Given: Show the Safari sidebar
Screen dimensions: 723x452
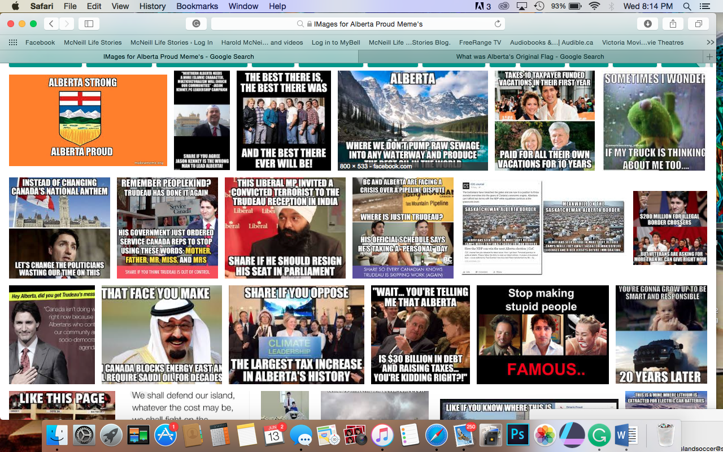Looking at the screenshot, I should tap(89, 24).
